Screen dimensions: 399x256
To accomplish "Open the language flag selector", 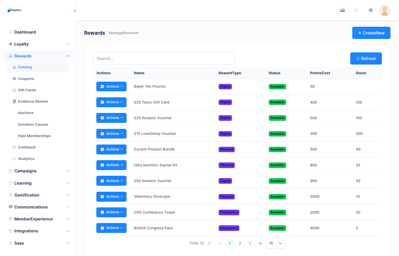I will pos(342,11).
